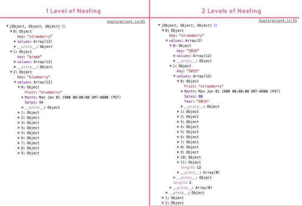Open the Exploration4.js:55 source link

pyautogui.click(x=278, y=21)
